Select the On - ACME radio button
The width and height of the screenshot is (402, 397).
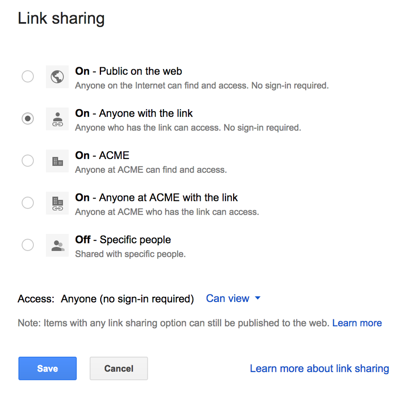[x=28, y=161]
